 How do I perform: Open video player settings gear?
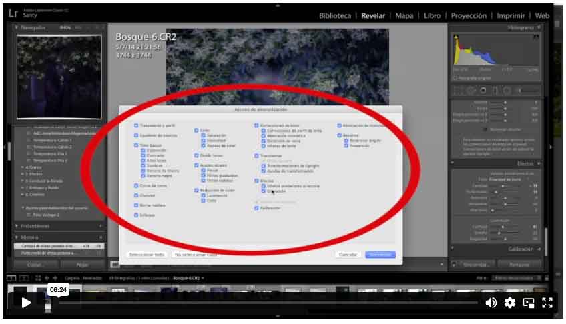(x=510, y=303)
